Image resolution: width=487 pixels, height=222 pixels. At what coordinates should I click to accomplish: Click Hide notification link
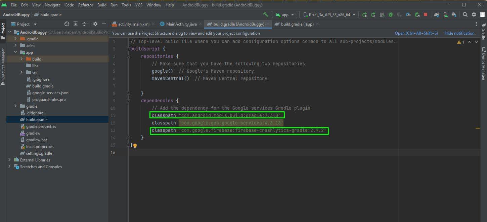459,33
